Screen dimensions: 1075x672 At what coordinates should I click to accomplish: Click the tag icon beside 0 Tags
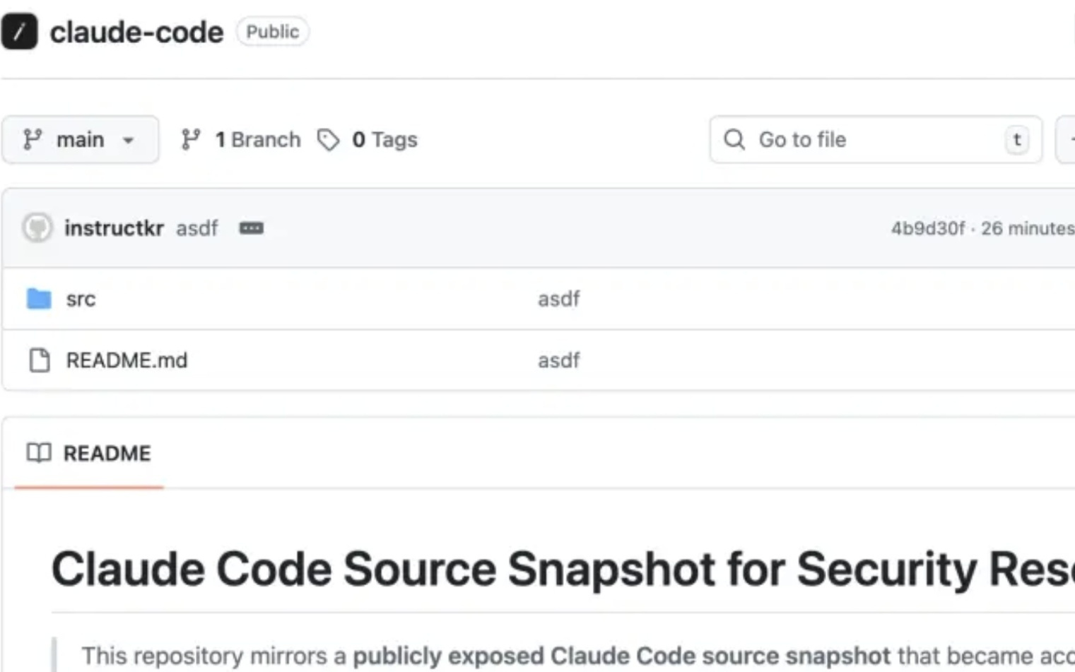click(x=328, y=140)
